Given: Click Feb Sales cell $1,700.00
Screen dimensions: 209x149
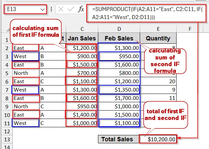Looking at the screenshot, I should point(119,98).
